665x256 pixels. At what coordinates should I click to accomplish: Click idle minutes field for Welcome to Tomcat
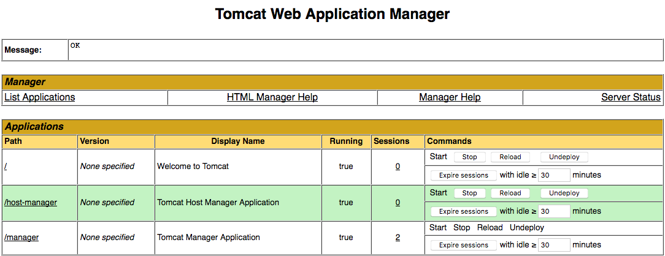click(554, 175)
